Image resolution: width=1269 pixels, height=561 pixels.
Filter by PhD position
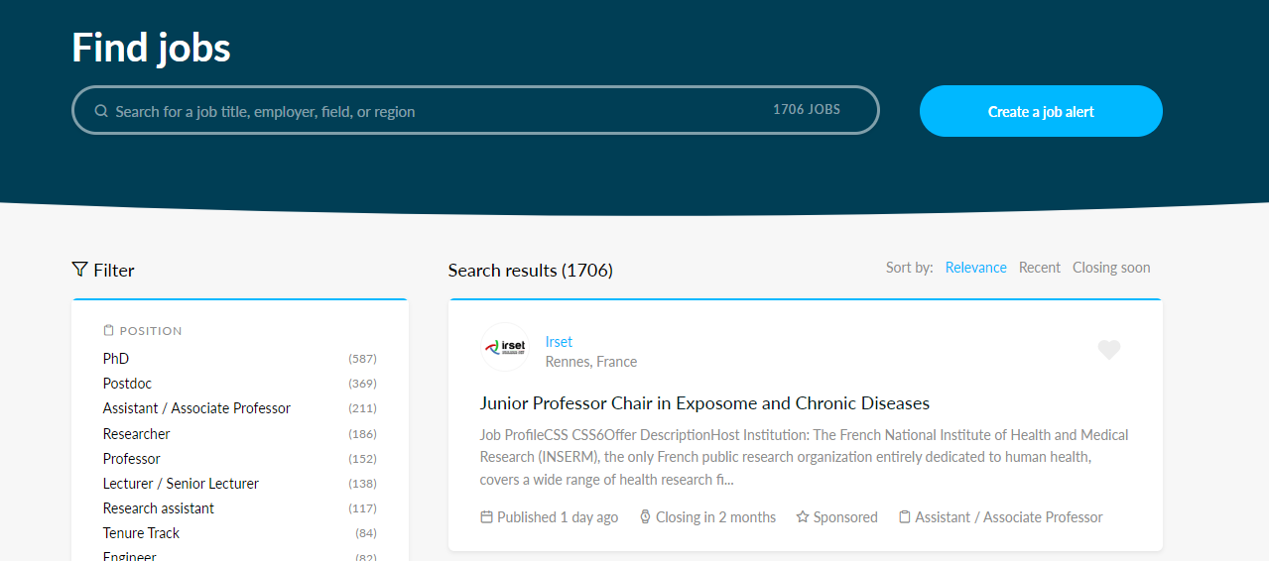click(116, 359)
